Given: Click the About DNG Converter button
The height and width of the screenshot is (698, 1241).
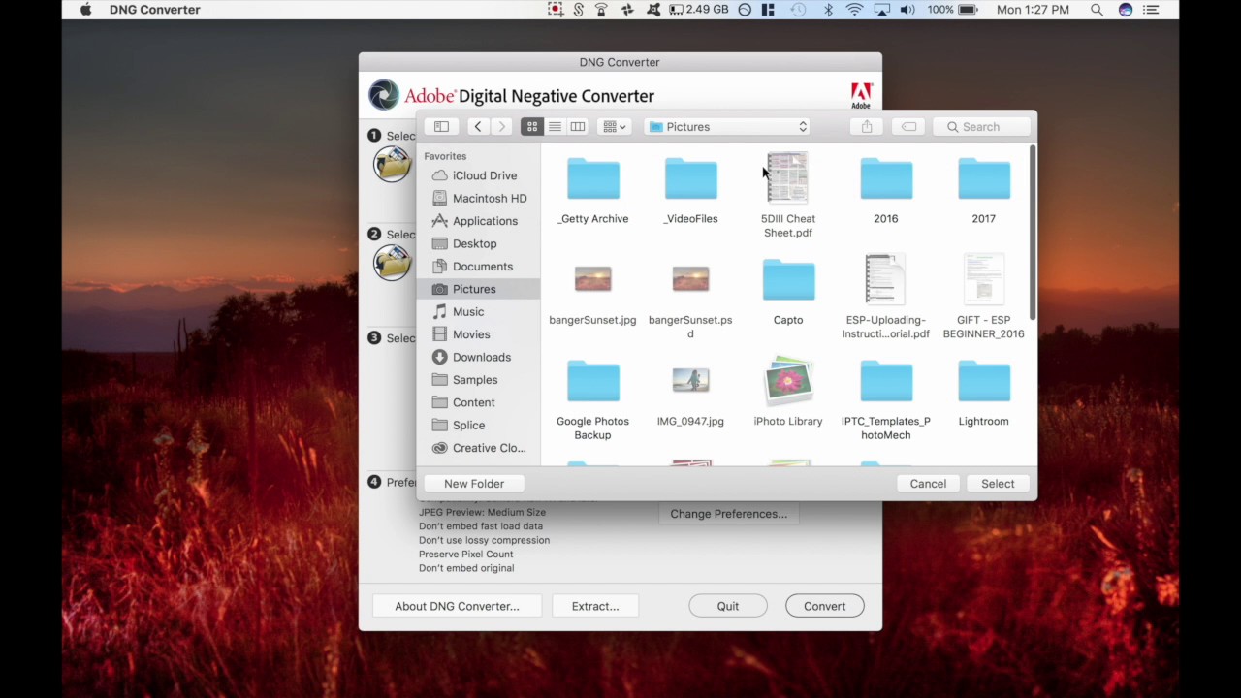Looking at the screenshot, I should [457, 606].
